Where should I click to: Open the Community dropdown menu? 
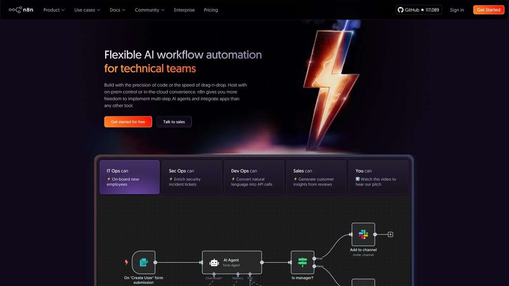click(x=150, y=10)
